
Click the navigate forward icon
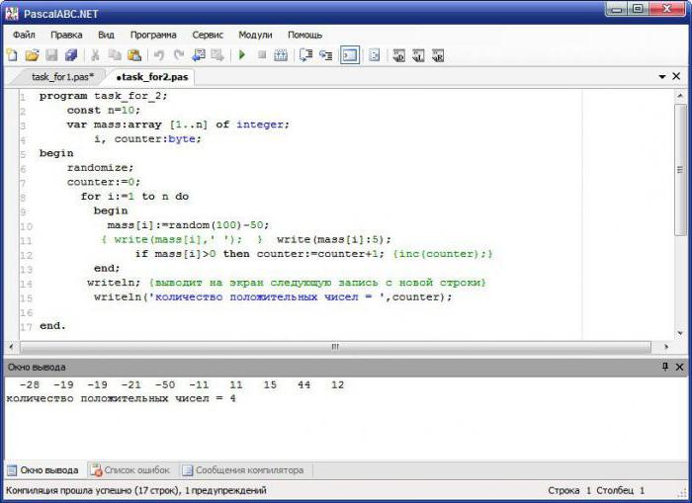point(217,55)
